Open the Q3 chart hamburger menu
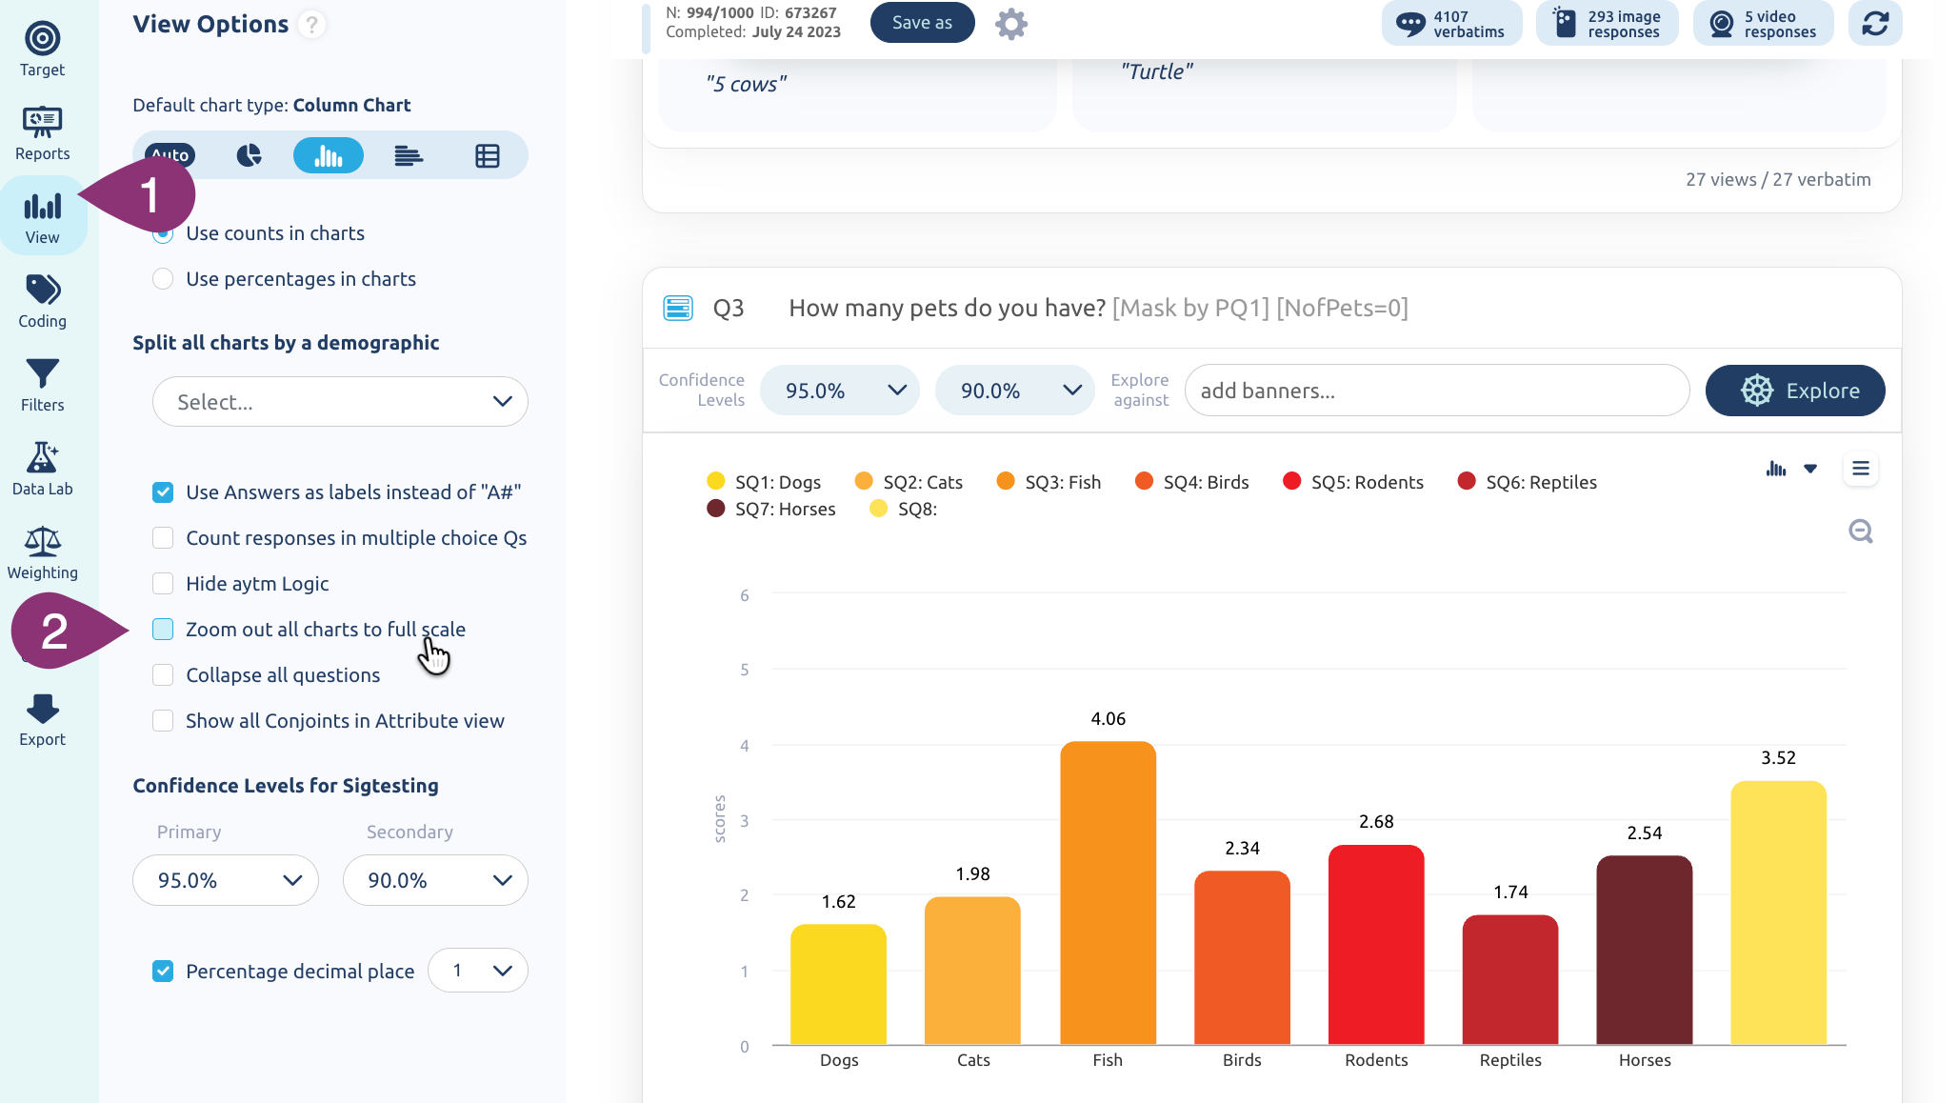The height and width of the screenshot is (1103, 1958). tap(1860, 469)
